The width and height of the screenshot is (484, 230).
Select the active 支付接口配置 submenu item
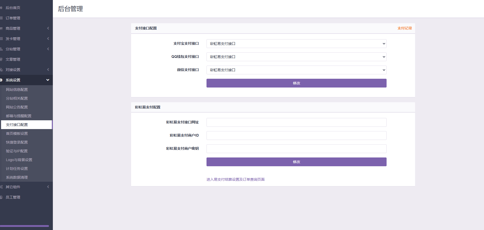click(x=26, y=125)
